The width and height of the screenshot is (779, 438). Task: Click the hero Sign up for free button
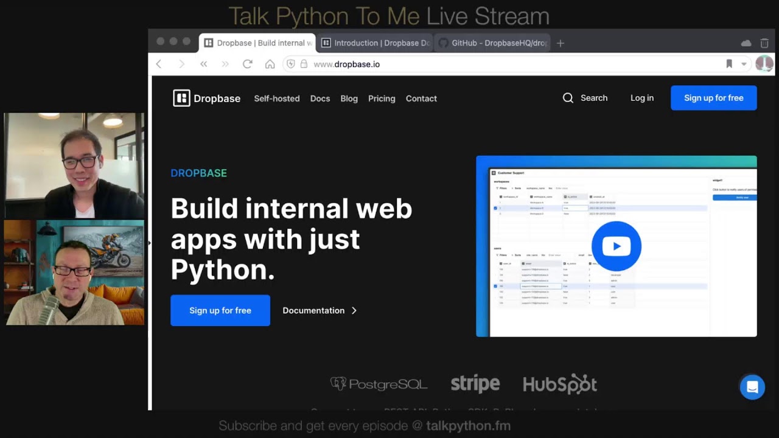[220, 310]
